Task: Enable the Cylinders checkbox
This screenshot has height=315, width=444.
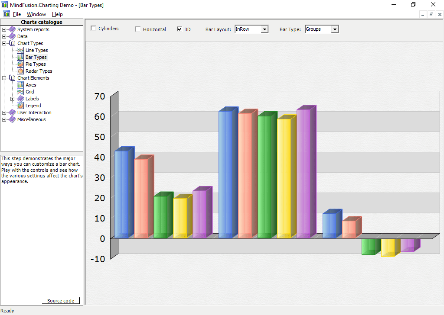Action: click(93, 28)
